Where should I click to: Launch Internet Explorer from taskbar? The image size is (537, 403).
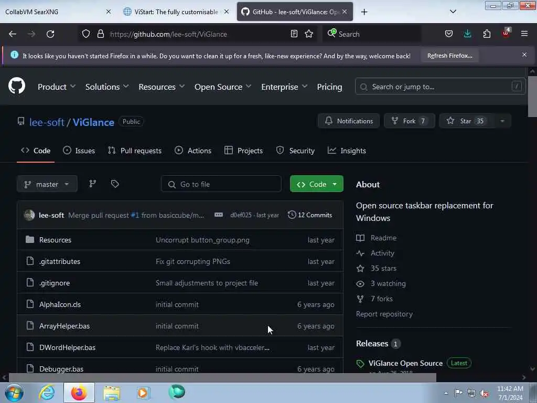point(47,393)
